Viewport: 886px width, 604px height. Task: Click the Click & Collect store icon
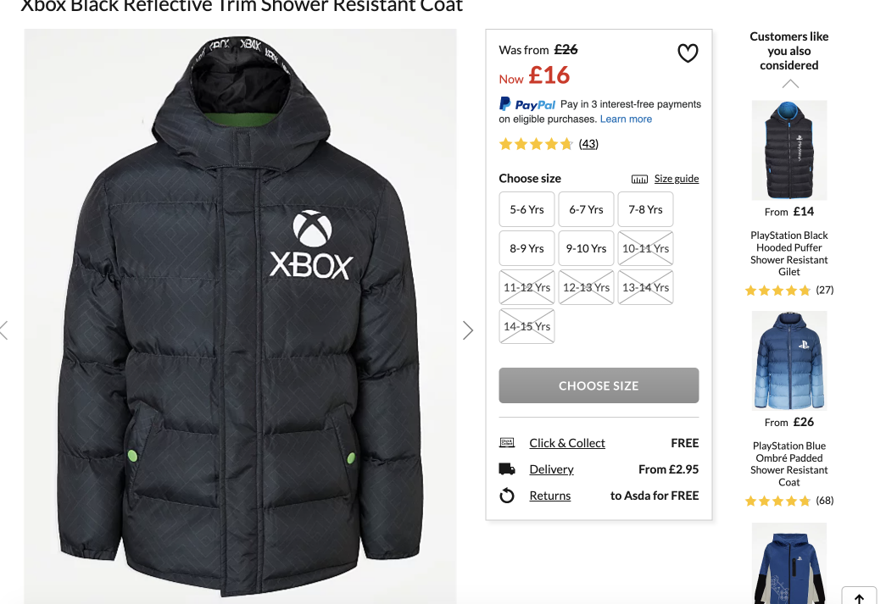(507, 442)
